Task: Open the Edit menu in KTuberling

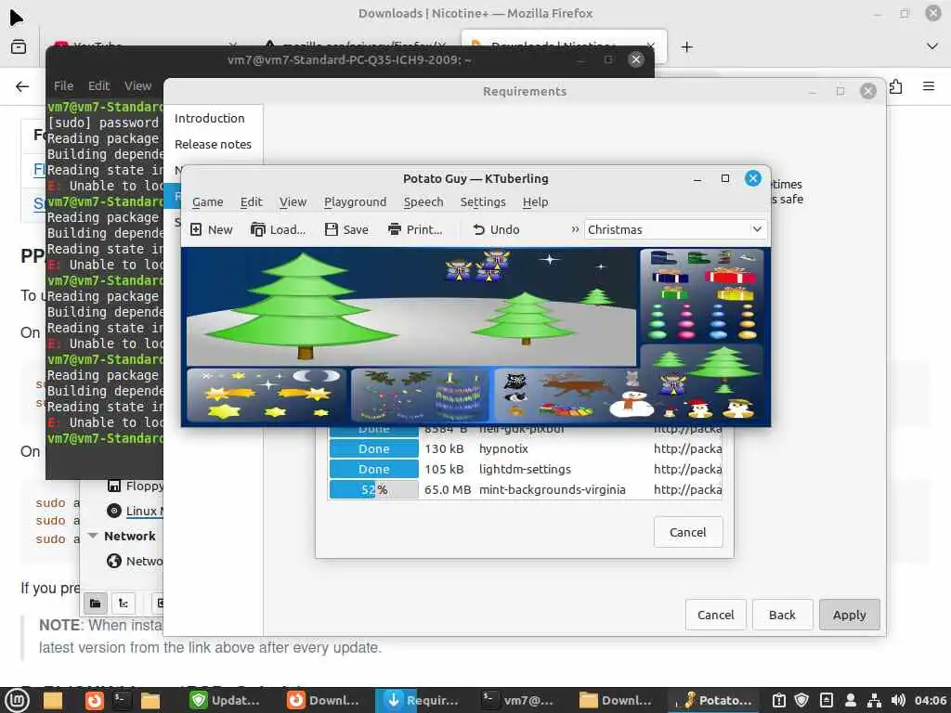Action: (x=251, y=201)
